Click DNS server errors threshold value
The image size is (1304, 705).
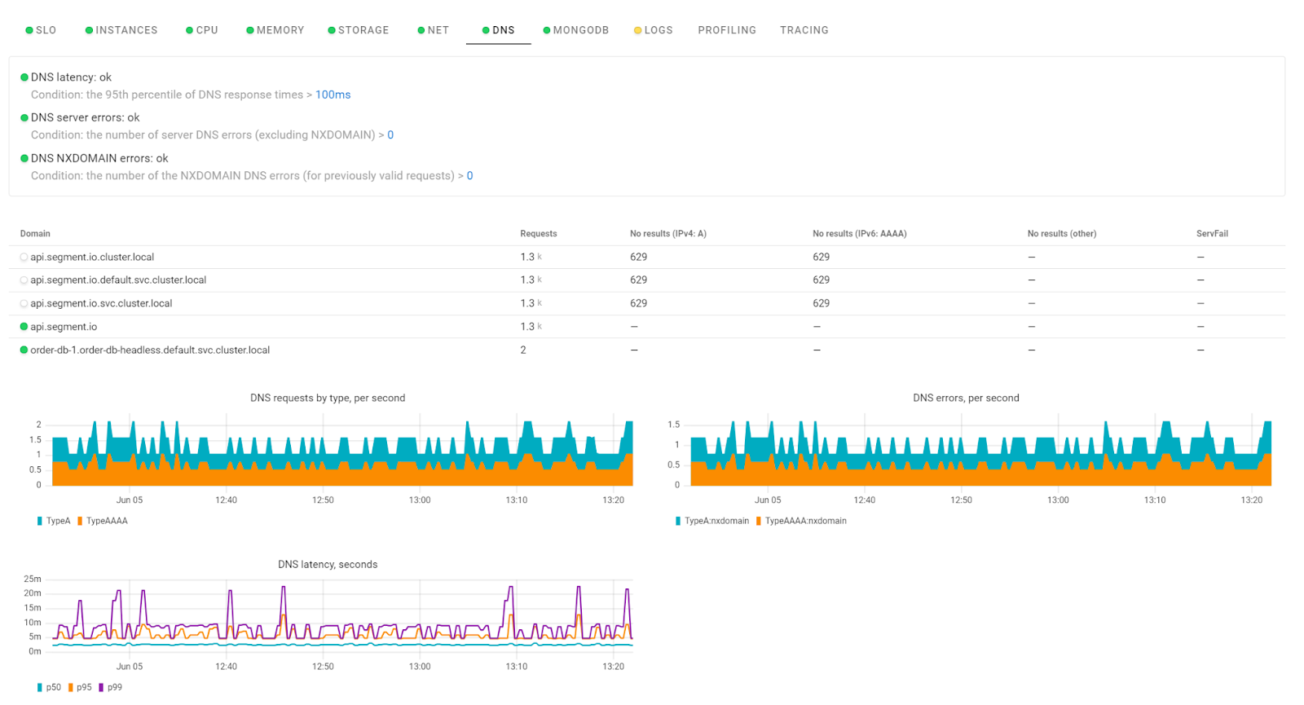pos(390,135)
